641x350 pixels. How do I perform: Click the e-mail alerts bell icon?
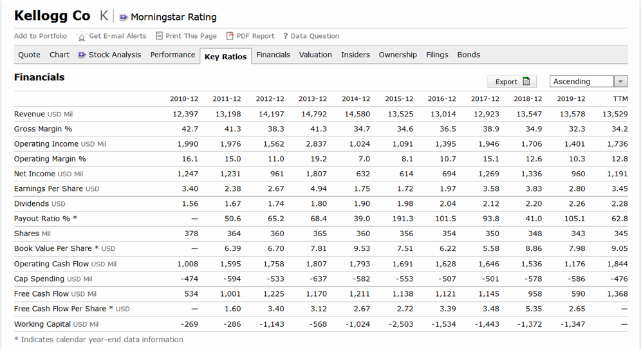tap(82, 37)
